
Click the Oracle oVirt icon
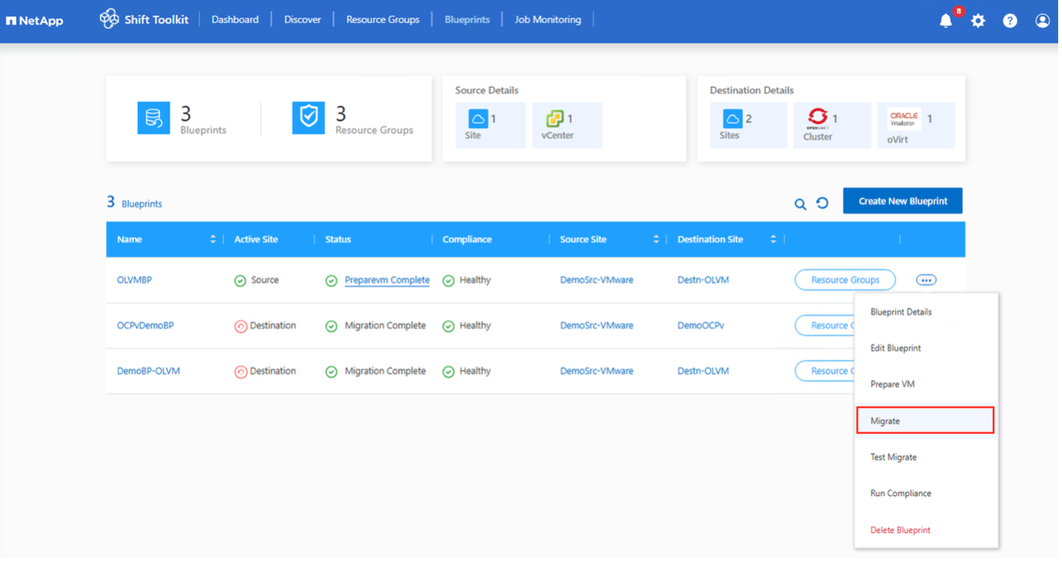pos(905,120)
